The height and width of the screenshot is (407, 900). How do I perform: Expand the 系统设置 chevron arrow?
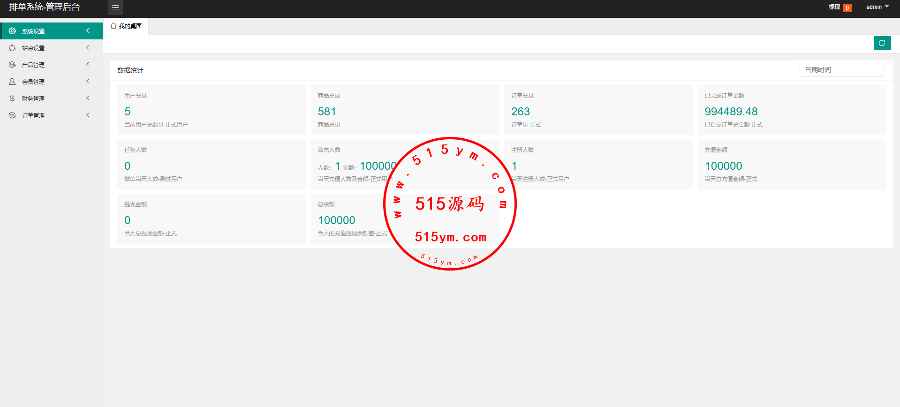[88, 31]
